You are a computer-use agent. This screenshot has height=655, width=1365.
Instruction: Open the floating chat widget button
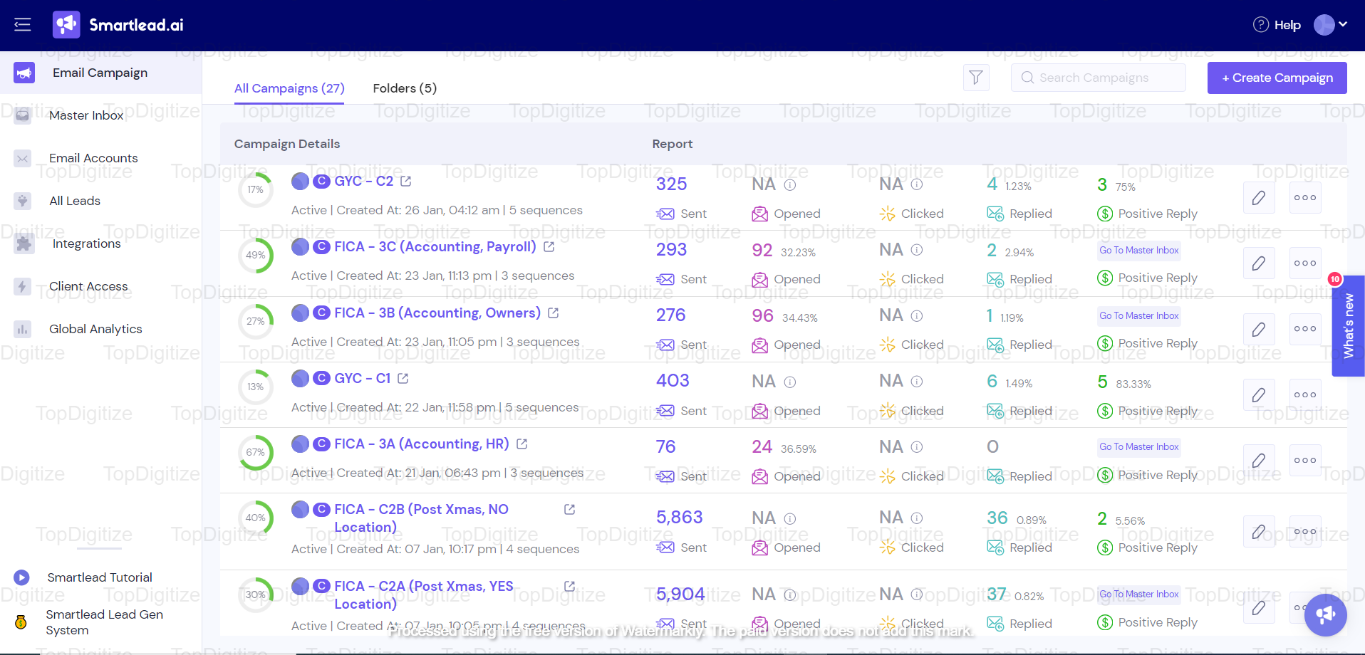coord(1326,615)
